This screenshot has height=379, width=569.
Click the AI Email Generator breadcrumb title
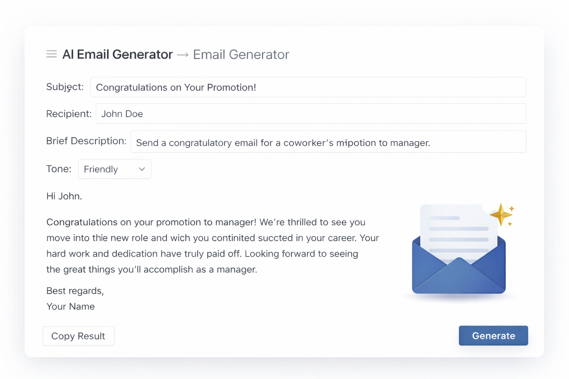117,54
